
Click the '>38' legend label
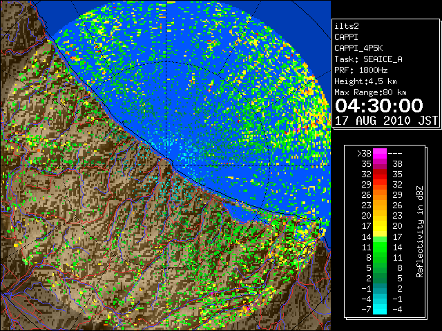pyautogui.click(x=364, y=153)
